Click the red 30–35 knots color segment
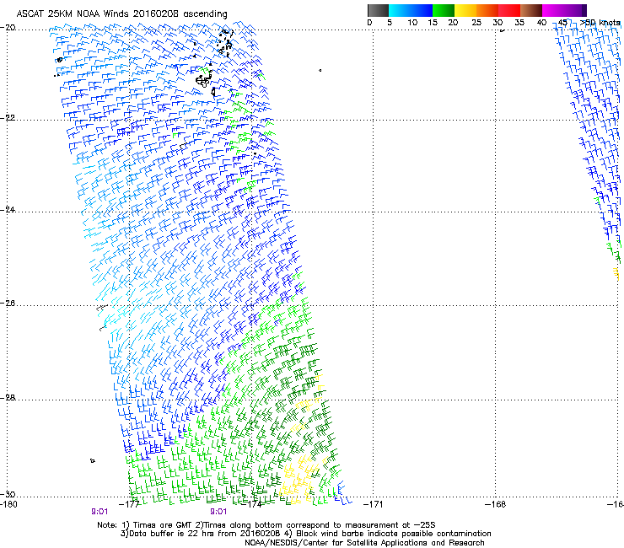624x548 pixels. pyautogui.click(x=509, y=10)
